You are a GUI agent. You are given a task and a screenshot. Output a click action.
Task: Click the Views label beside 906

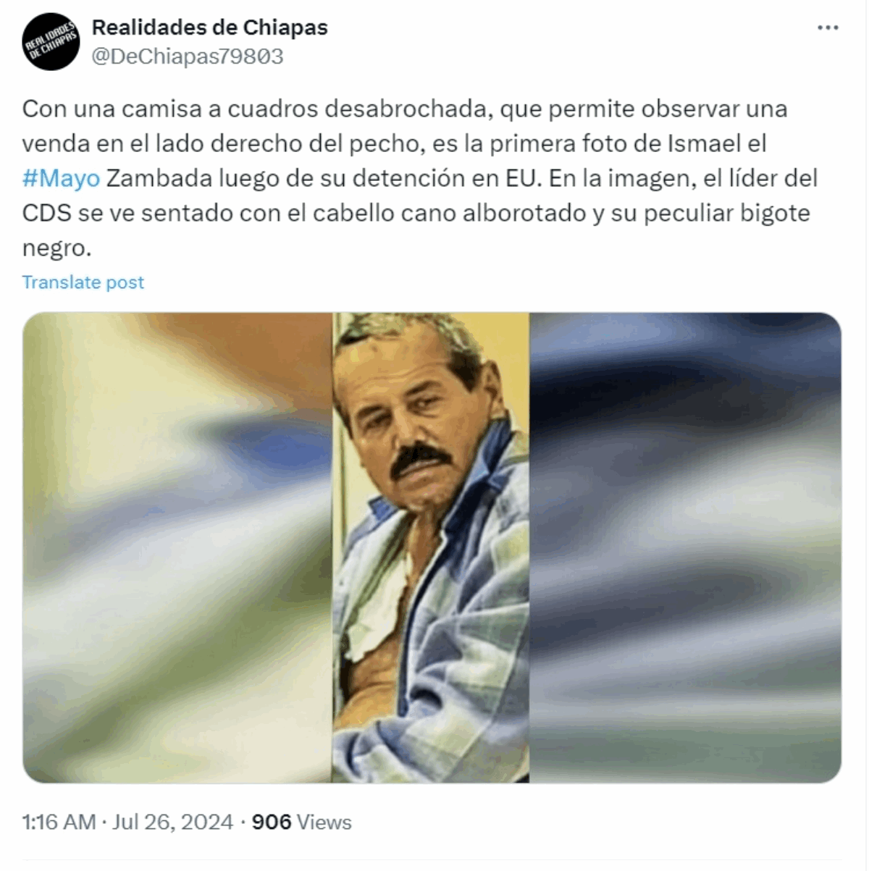click(324, 822)
